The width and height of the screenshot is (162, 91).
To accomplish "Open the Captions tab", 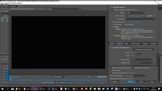I will click(x=145, y=44).
